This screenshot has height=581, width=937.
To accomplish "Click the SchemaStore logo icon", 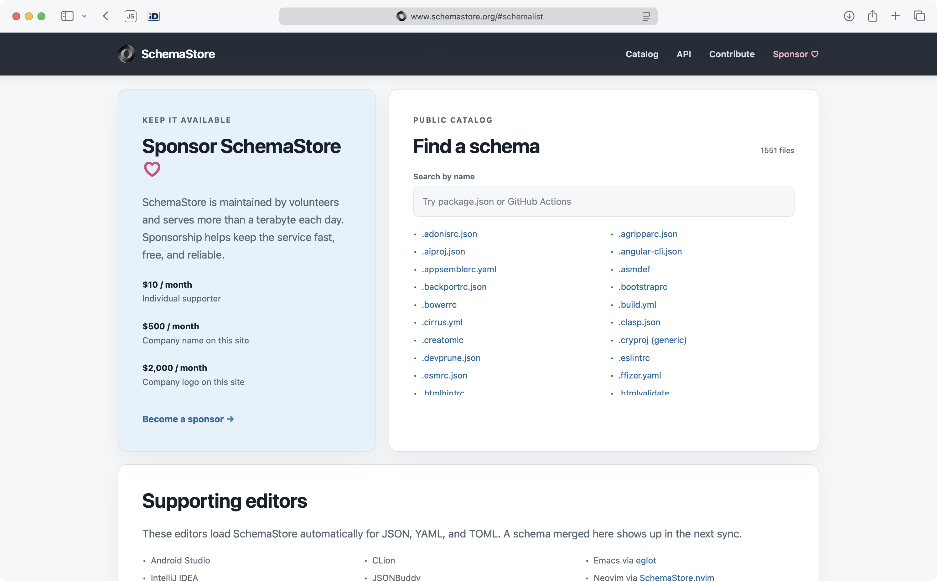I will [x=127, y=54].
